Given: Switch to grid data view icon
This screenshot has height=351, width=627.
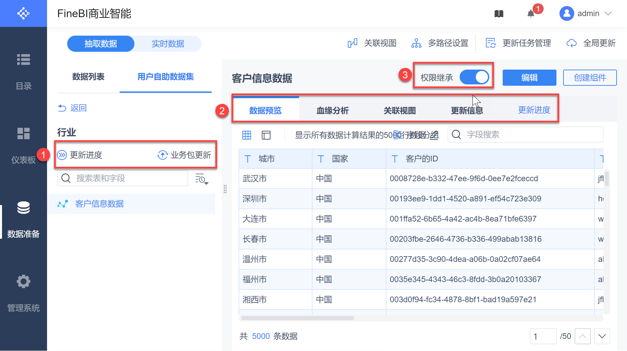Looking at the screenshot, I should 247,135.
